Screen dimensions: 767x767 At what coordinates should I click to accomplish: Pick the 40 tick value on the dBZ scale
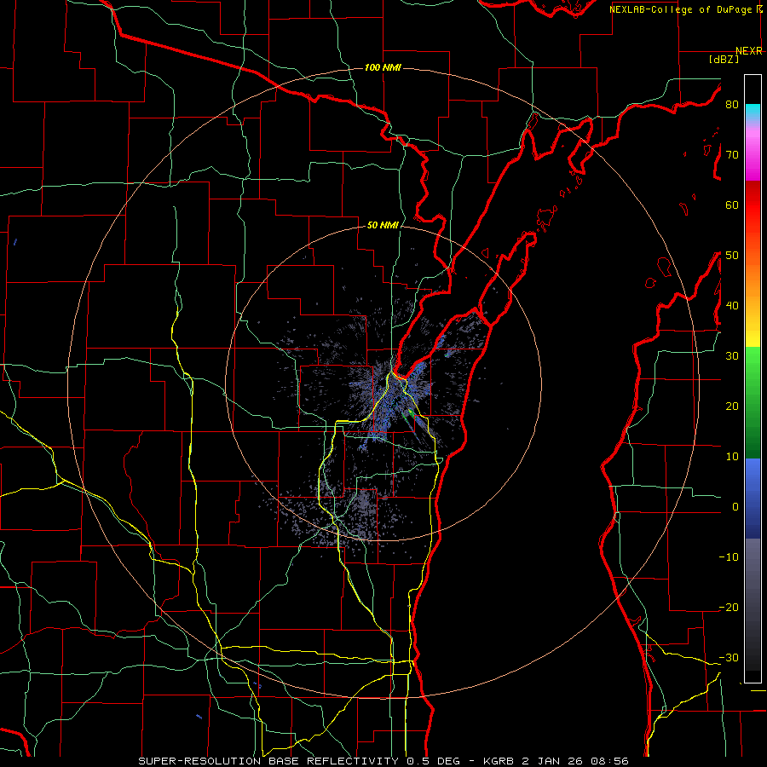click(732, 306)
